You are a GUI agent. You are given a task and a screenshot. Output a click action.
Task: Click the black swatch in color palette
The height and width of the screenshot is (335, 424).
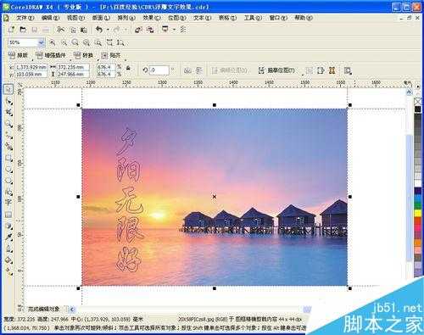click(418, 109)
